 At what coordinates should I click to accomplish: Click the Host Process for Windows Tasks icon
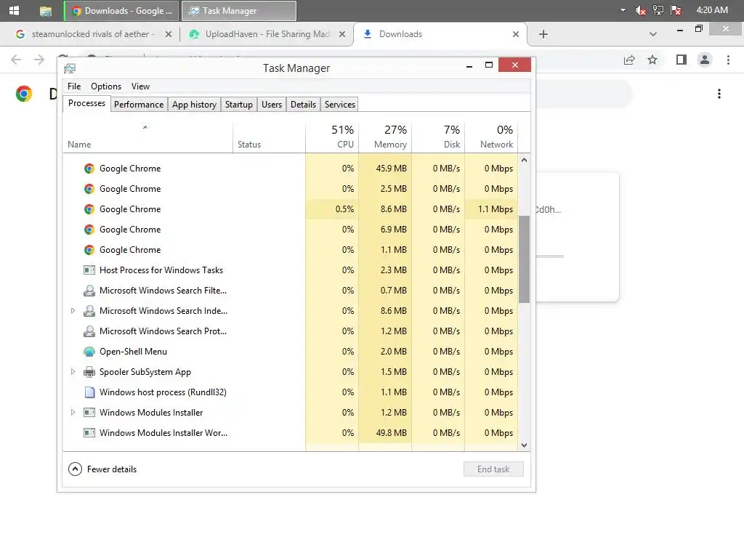point(89,270)
